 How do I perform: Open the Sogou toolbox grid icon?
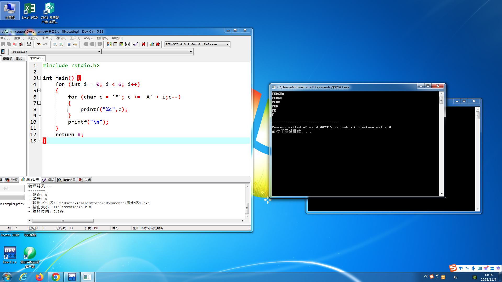pyautogui.click(x=492, y=268)
